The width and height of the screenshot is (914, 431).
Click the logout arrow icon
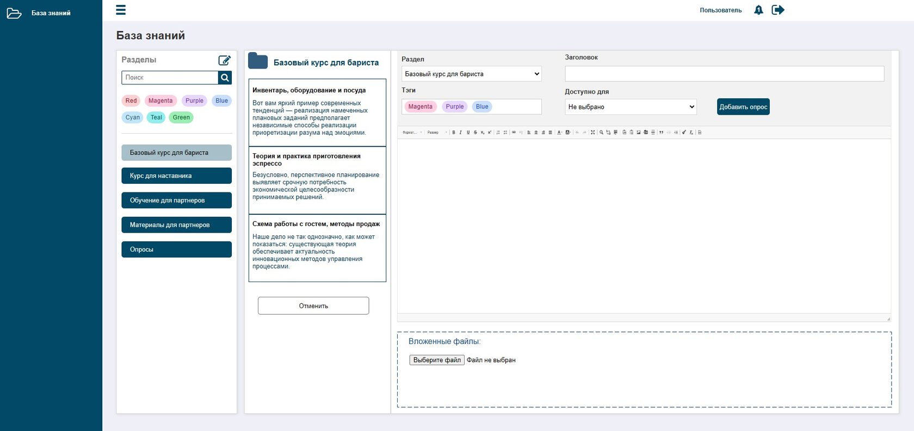pyautogui.click(x=778, y=10)
